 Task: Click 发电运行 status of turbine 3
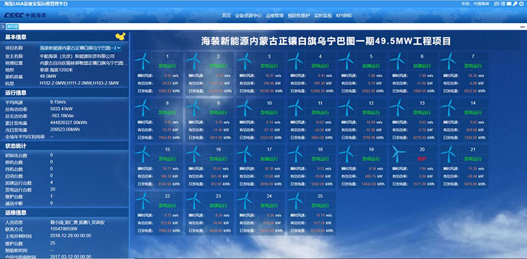point(269,66)
